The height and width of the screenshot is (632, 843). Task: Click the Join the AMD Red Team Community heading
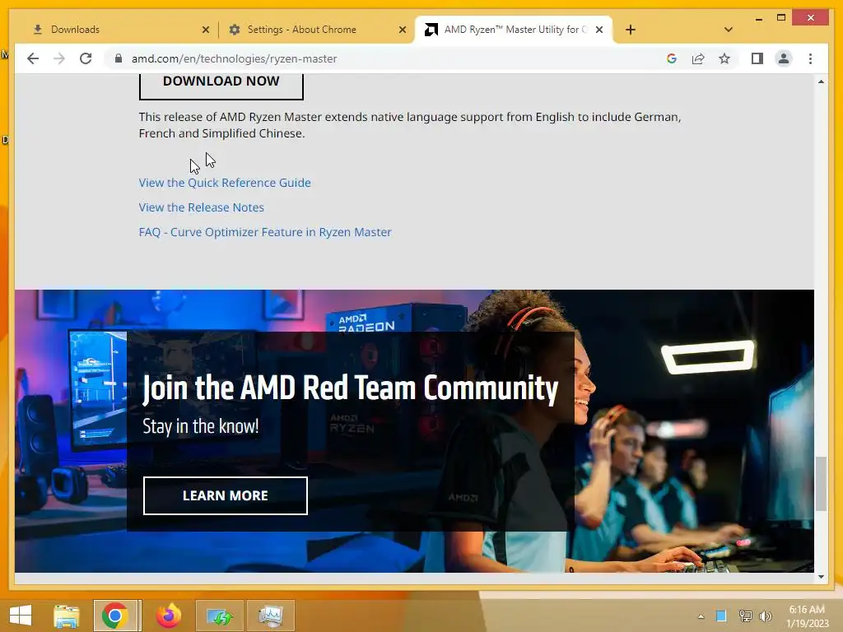[351, 388]
